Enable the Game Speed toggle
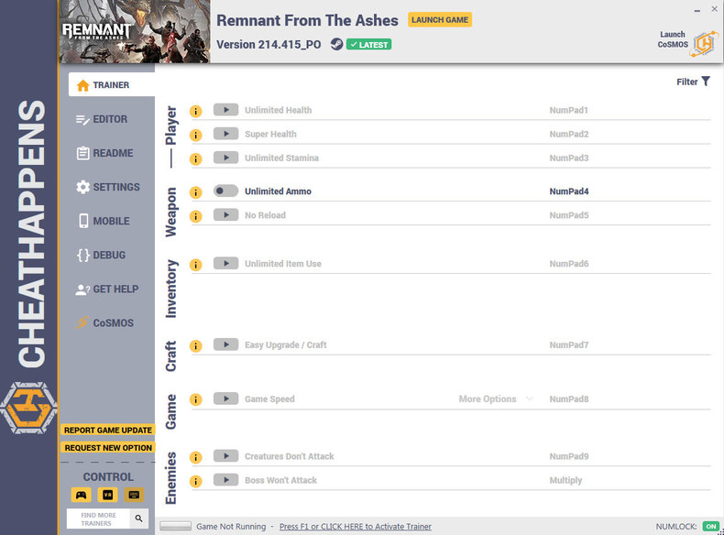Image resolution: width=724 pixels, height=535 pixels. (x=225, y=399)
